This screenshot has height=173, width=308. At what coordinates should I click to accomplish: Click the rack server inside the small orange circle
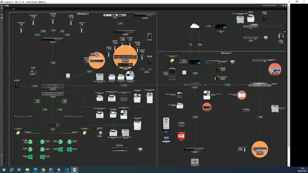[x=96, y=61]
